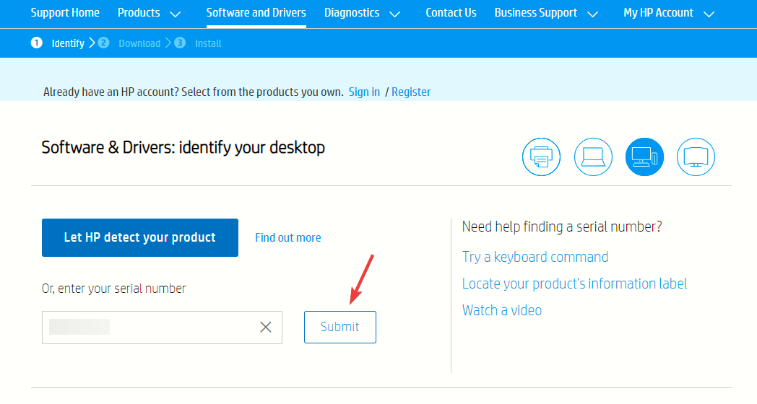757x404 pixels.
Task: Focus the serial number input field
Action: click(162, 328)
